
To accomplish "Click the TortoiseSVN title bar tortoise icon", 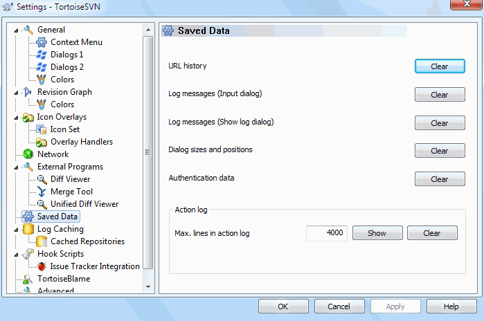I will pos(8,7).
